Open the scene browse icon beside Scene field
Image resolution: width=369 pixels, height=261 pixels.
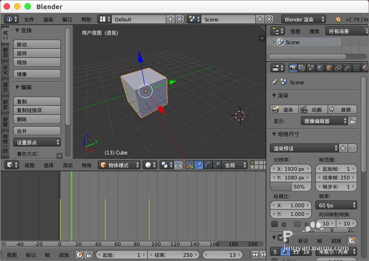point(194,19)
